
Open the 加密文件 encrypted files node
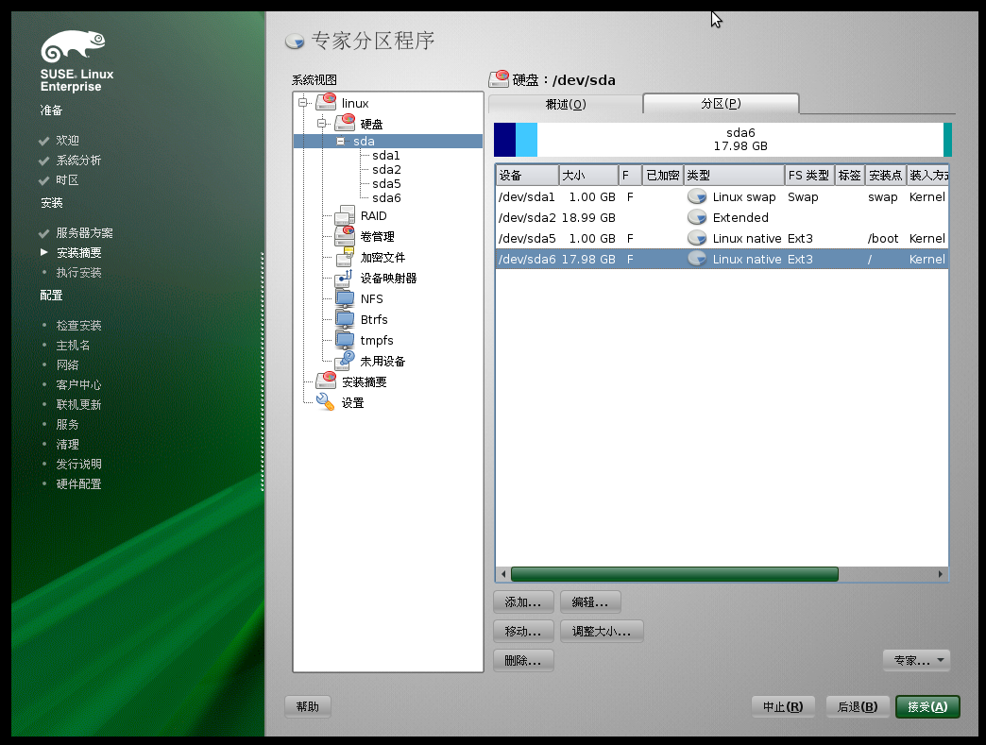pos(377,257)
